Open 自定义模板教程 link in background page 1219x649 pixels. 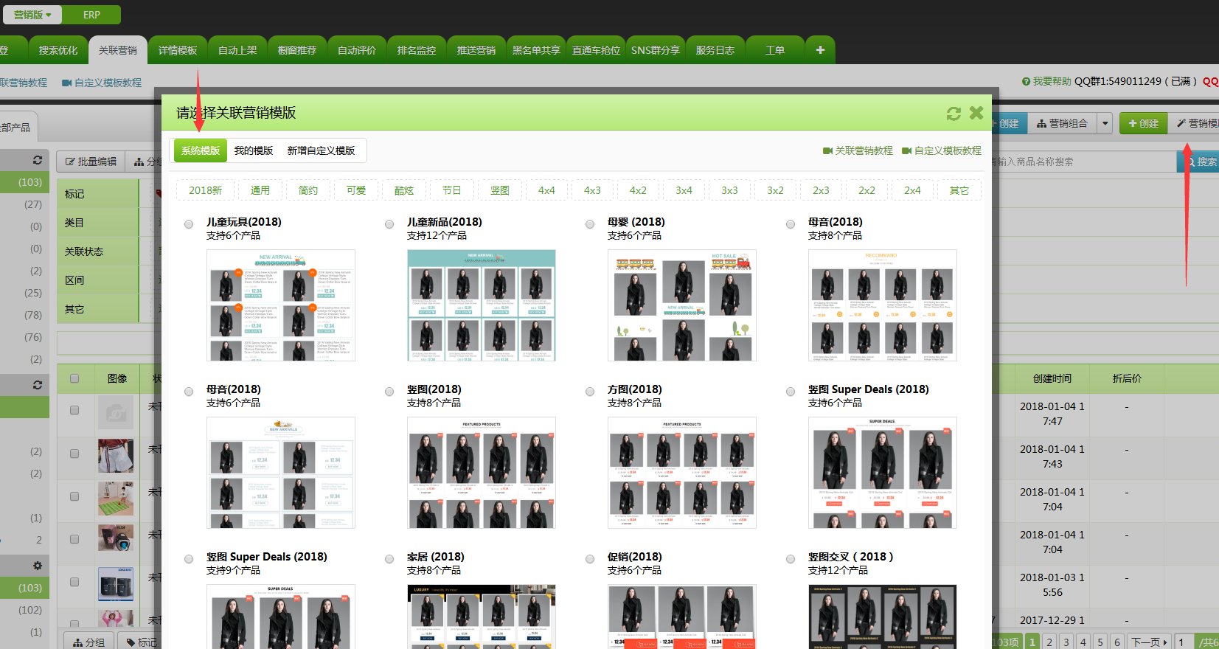point(102,83)
